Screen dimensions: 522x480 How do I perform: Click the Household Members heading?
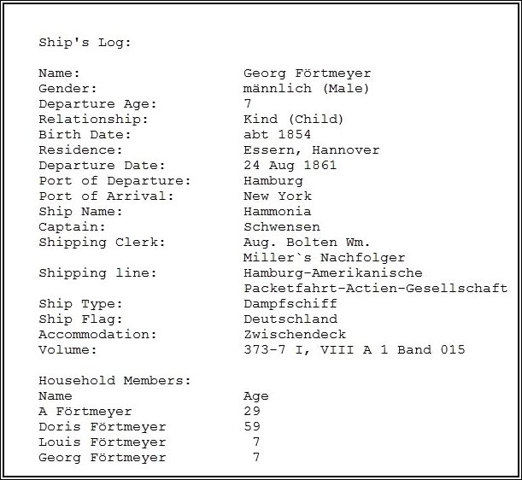(114, 381)
